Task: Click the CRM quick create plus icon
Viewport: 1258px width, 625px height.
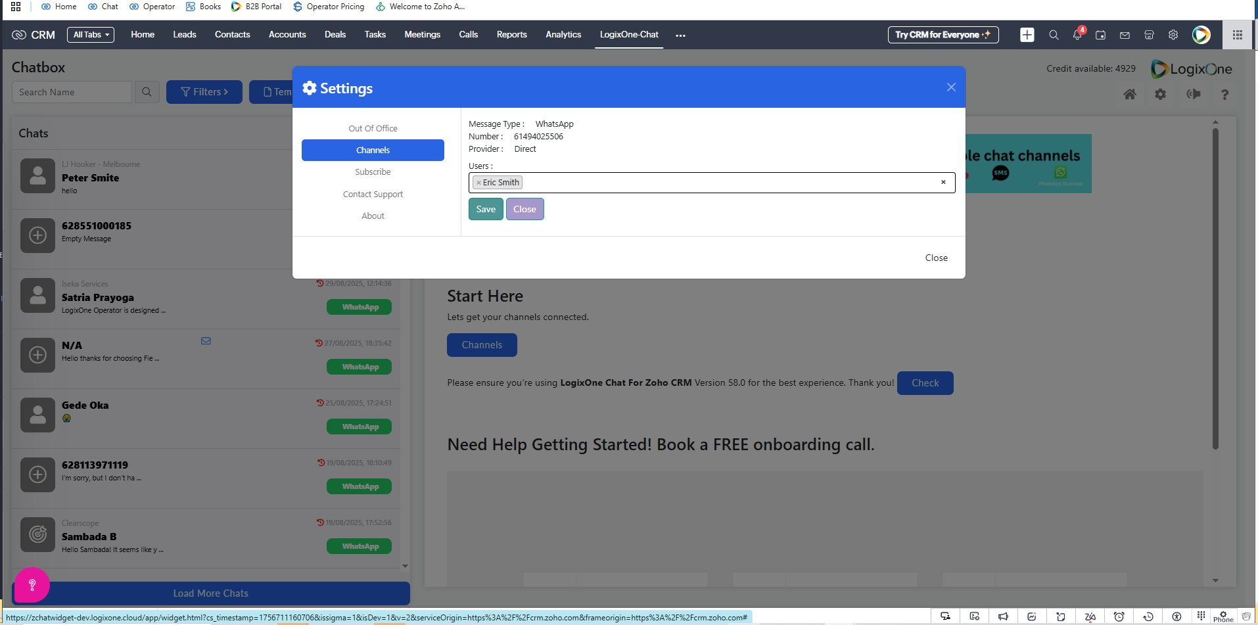Action: tap(1027, 35)
